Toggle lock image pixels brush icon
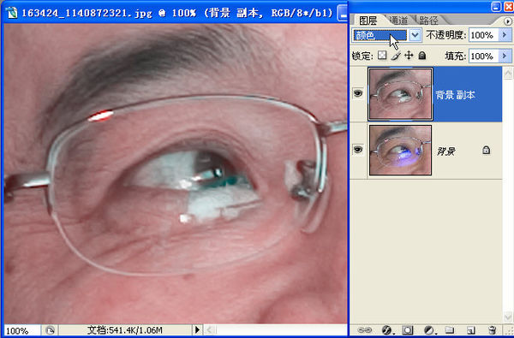Screen dimensions: 514x338 (396, 56)
